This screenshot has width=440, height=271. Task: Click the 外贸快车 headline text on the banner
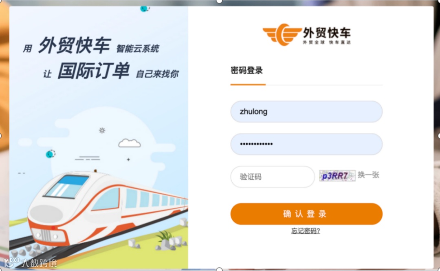tap(75, 45)
